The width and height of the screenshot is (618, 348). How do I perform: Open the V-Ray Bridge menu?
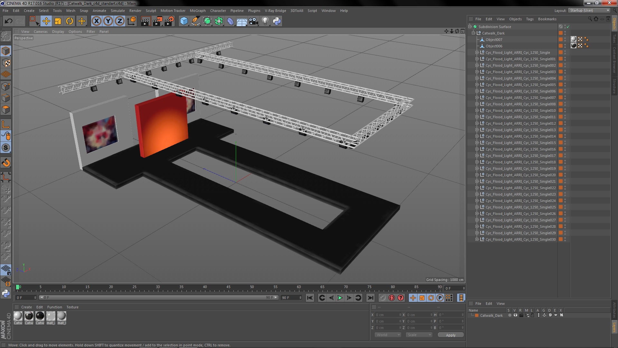coord(276,11)
